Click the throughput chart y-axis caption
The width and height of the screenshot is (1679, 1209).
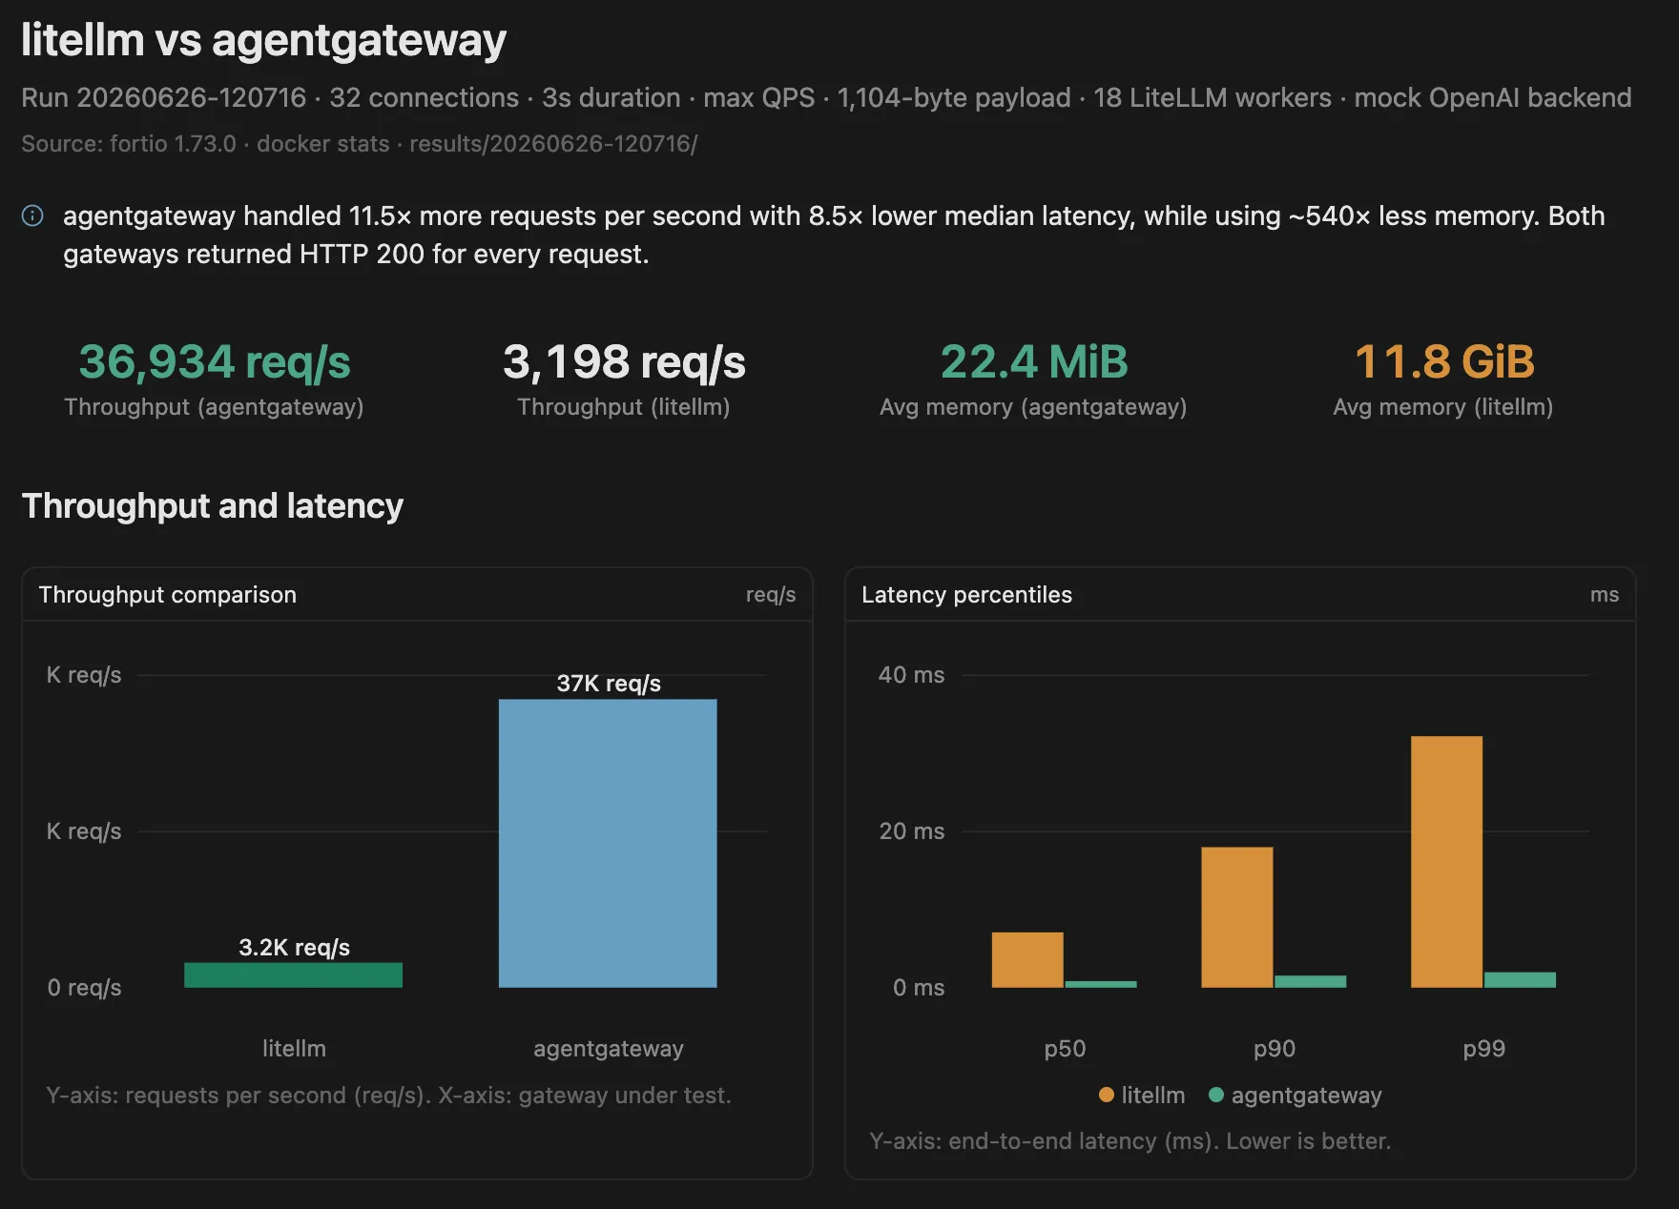pos(388,1096)
